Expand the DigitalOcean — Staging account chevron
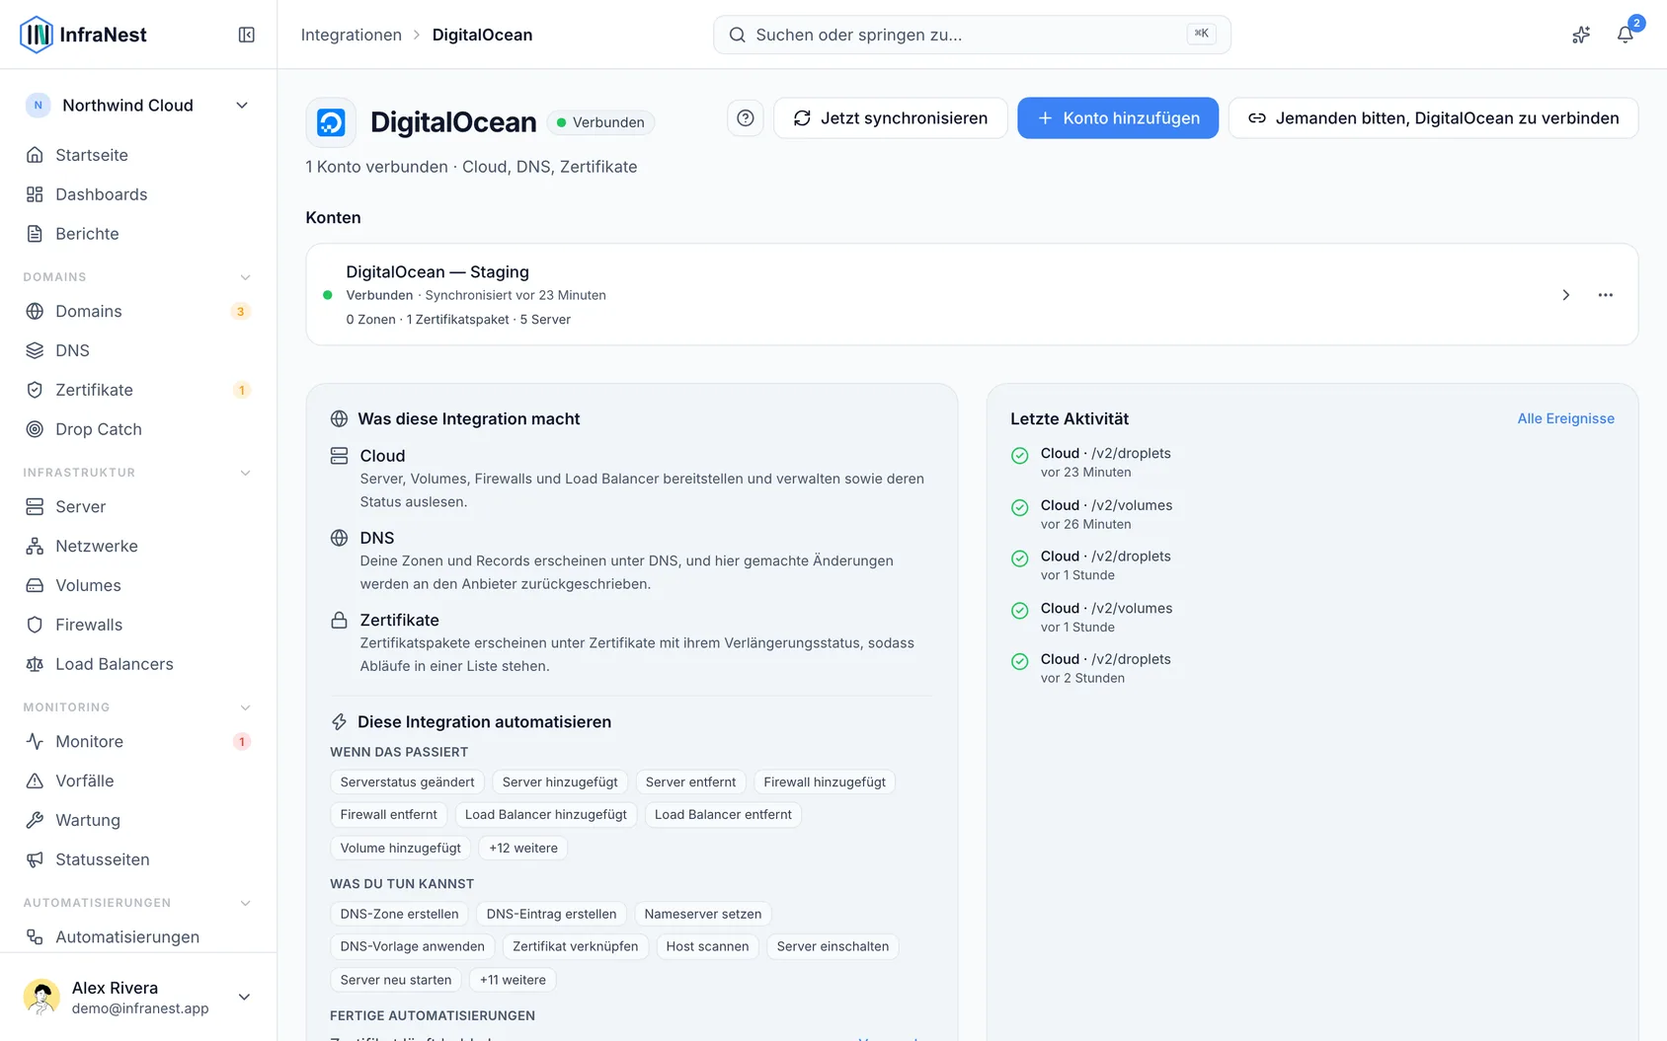1667x1041 pixels. click(1565, 295)
